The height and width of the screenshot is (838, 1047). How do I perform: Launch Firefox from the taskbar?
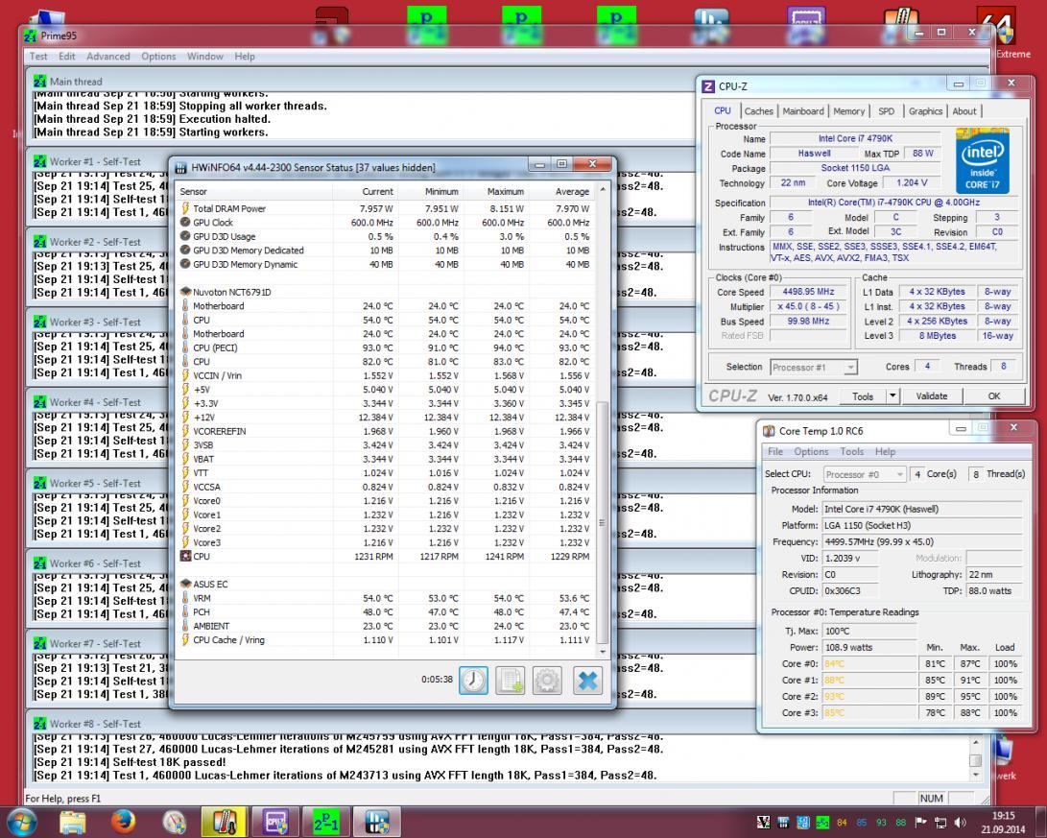[x=123, y=822]
